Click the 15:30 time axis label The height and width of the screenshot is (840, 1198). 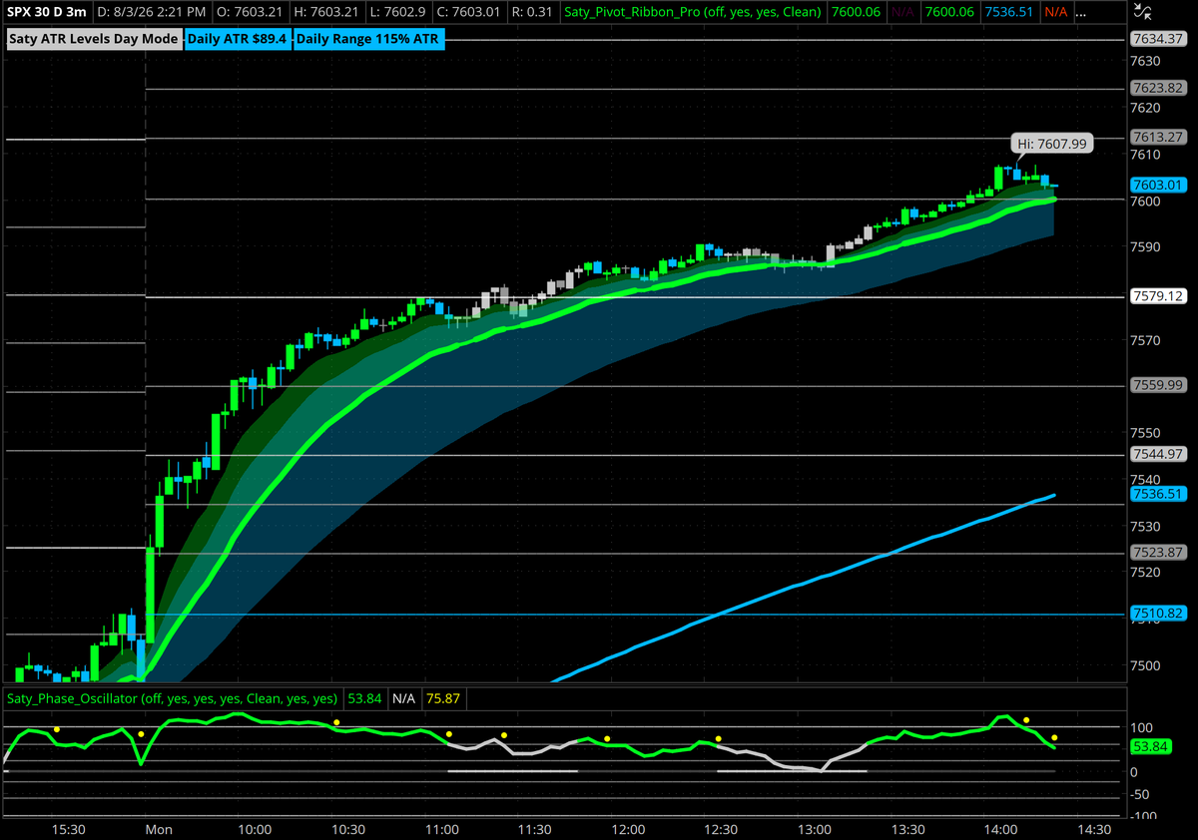(68, 829)
